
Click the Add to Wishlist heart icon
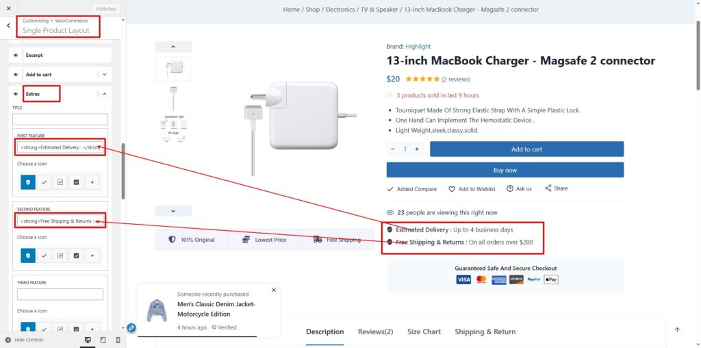pyautogui.click(x=452, y=189)
